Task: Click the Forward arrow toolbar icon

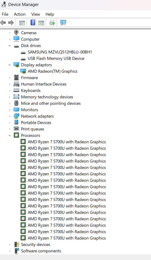Action: (11, 23)
